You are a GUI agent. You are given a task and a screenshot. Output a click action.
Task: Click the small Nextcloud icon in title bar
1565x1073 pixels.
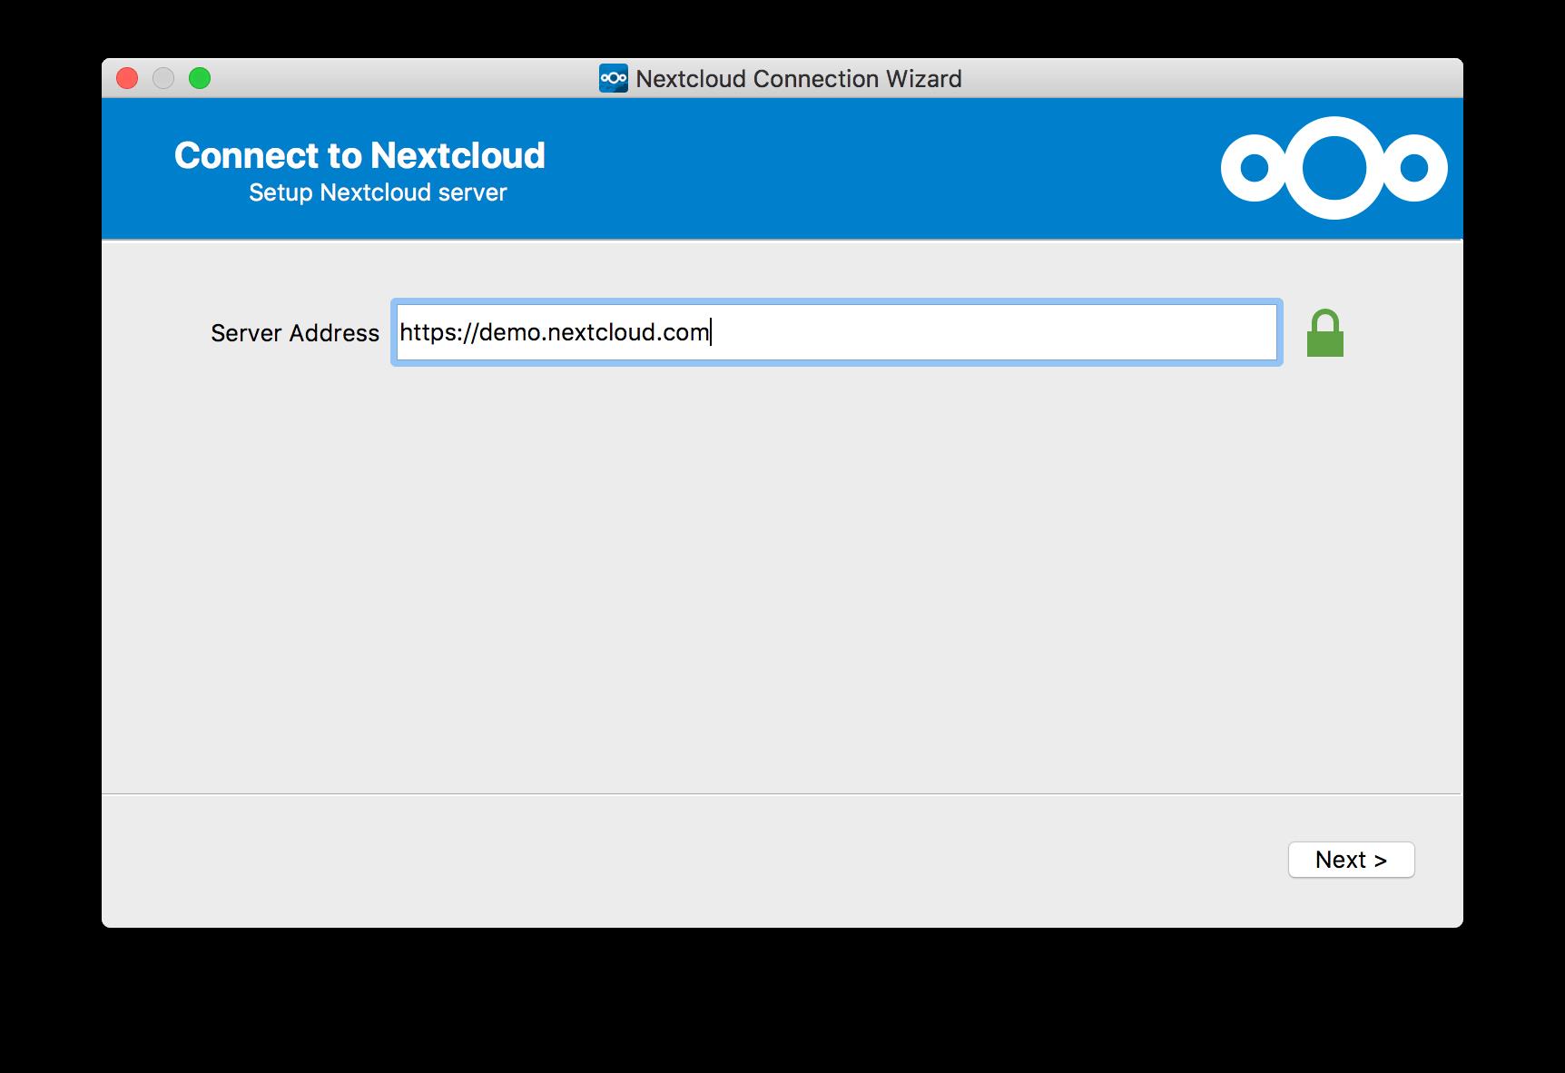click(x=613, y=79)
